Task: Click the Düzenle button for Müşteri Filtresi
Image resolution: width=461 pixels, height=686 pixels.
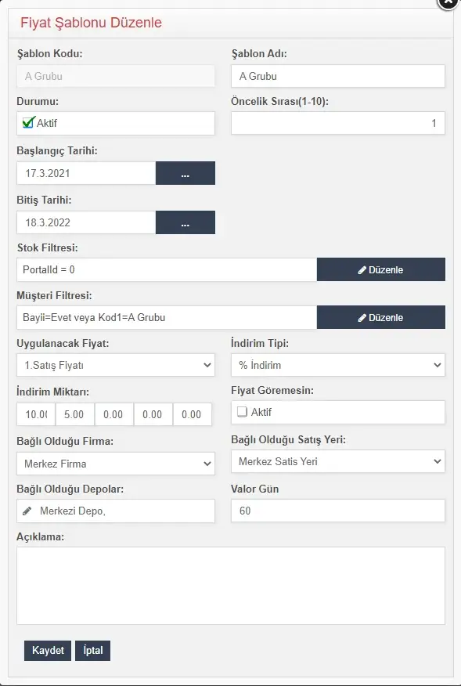Action: point(381,317)
